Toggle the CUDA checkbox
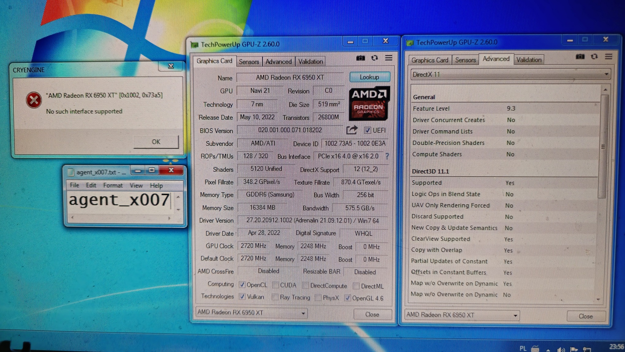This screenshot has height=352, width=625. coord(275,285)
